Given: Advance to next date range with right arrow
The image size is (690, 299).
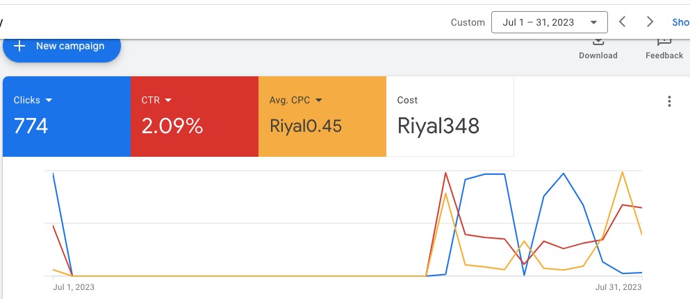Looking at the screenshot, I should pos(650,22).
